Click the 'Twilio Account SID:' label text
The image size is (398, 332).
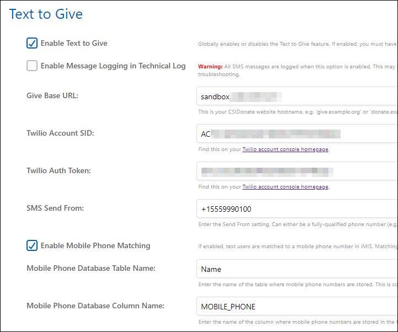[60, 133]
